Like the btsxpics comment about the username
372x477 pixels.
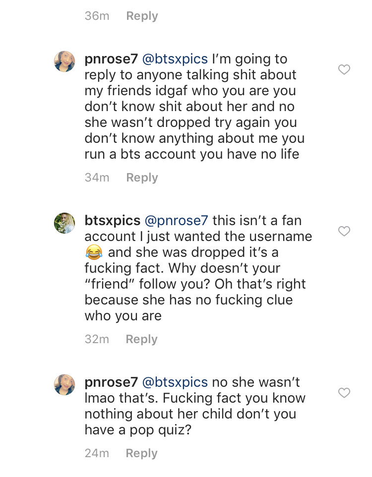click(x=344, y=231)
